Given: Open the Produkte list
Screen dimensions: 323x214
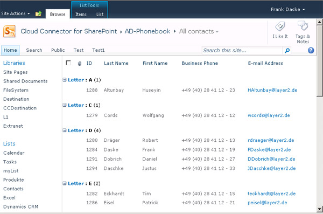Looking at the screenshot, I should pos(13,180).
